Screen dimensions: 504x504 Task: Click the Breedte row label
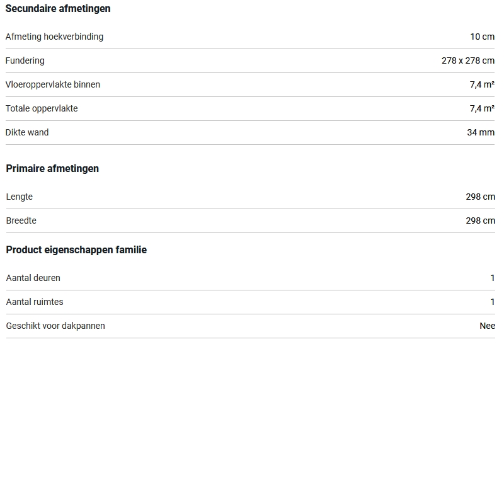pos(21,220)
